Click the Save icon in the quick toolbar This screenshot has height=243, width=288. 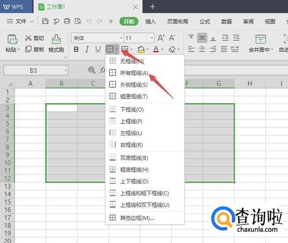click(45, 21)
